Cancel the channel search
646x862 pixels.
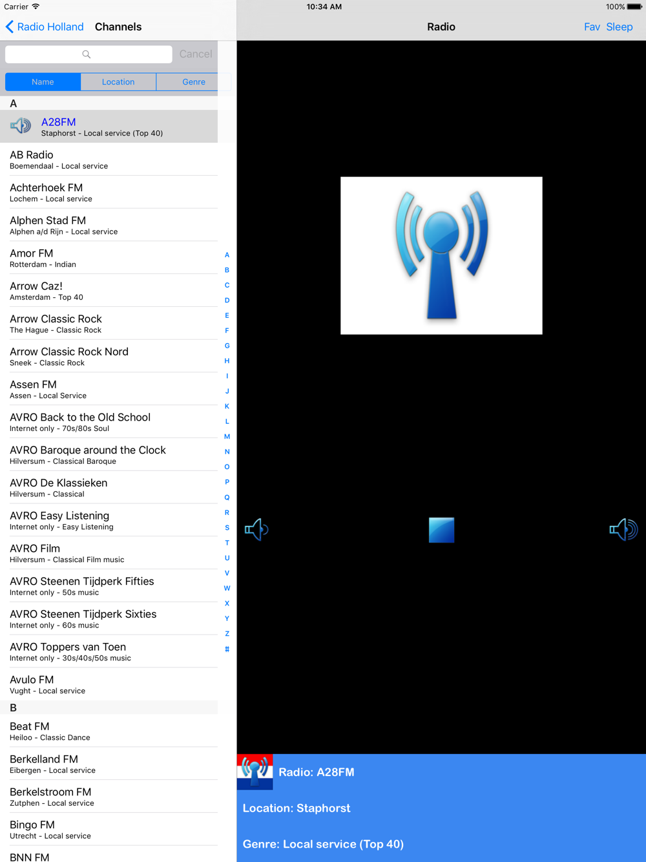pyautogui.click(x=196, y=54)
